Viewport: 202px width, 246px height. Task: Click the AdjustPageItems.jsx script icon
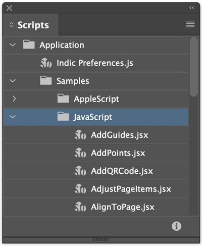(x=80, y=189)
